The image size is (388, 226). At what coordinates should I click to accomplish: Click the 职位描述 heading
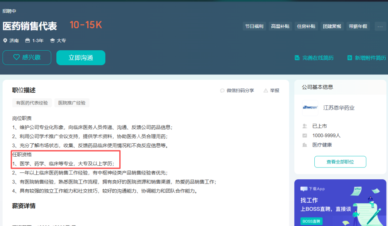pos(24,90)
